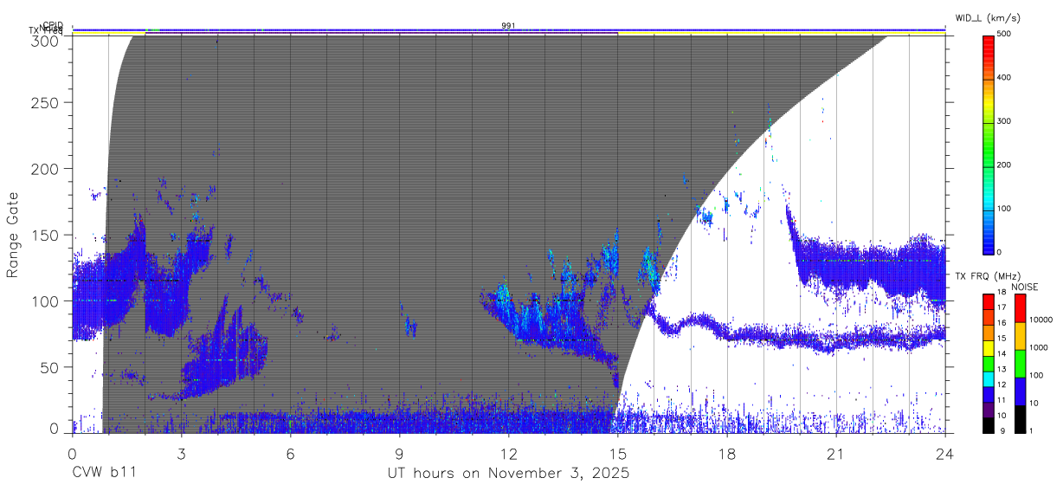Click the width colorbar label '200'
This screenshot has width=1063, height=491.
click(1005, 165)
